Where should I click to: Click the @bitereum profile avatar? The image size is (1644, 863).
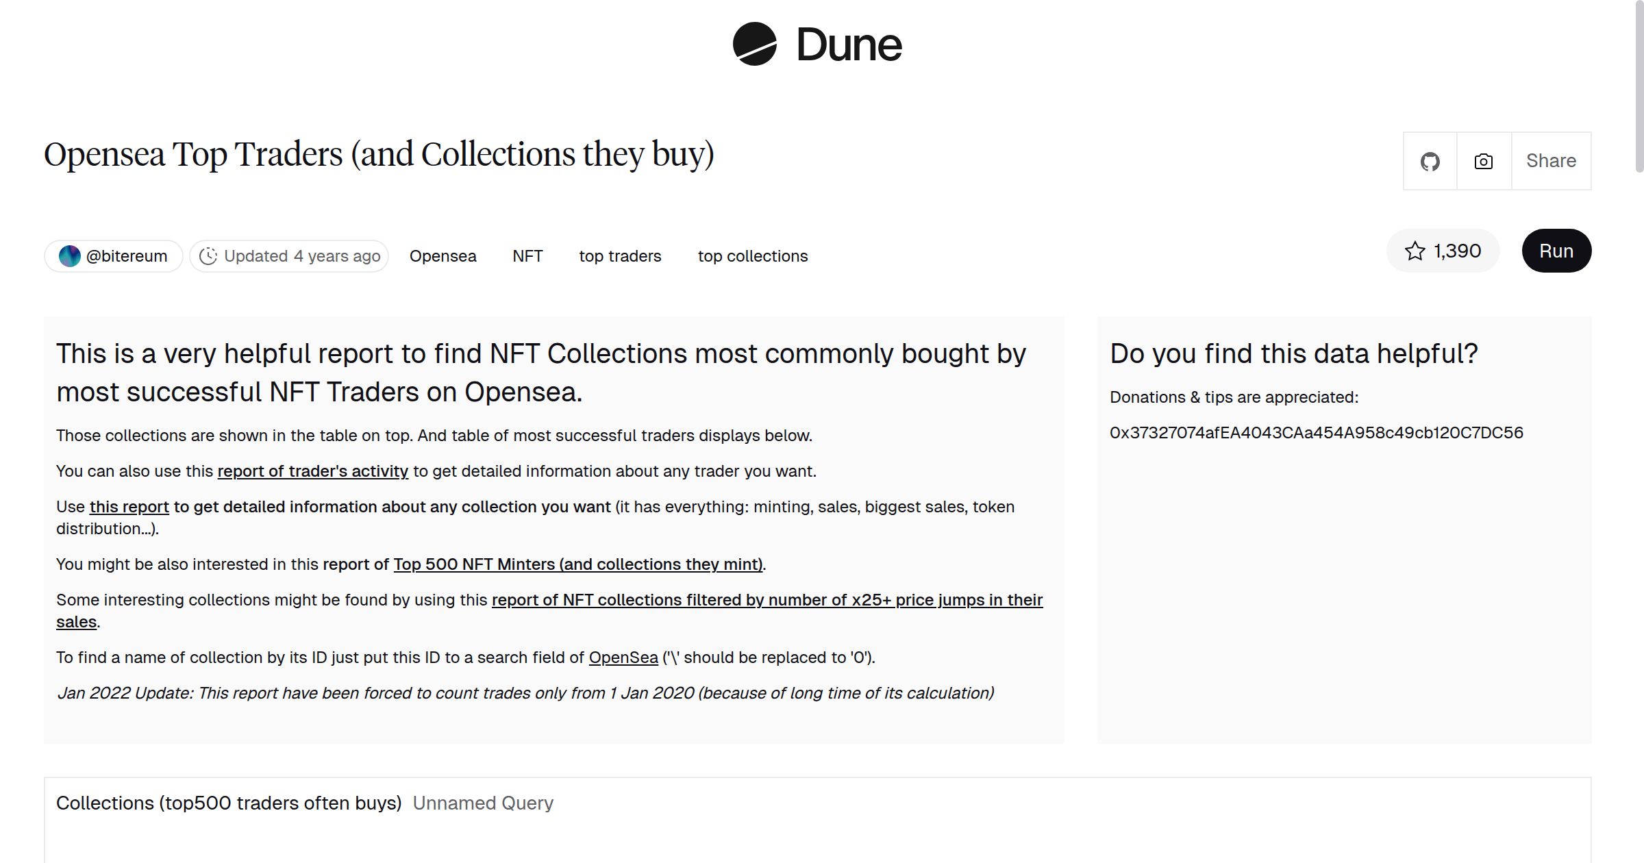71,255
